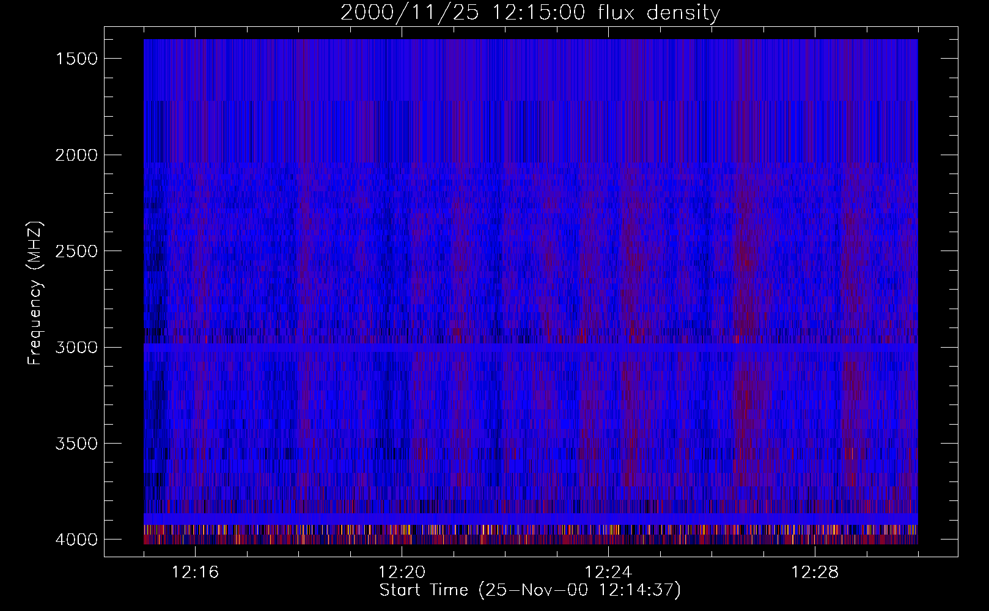The height and width of the screenshot is (611, 989).
Task: Click the 2000 frequency tick label
Action: coord(76,155)
